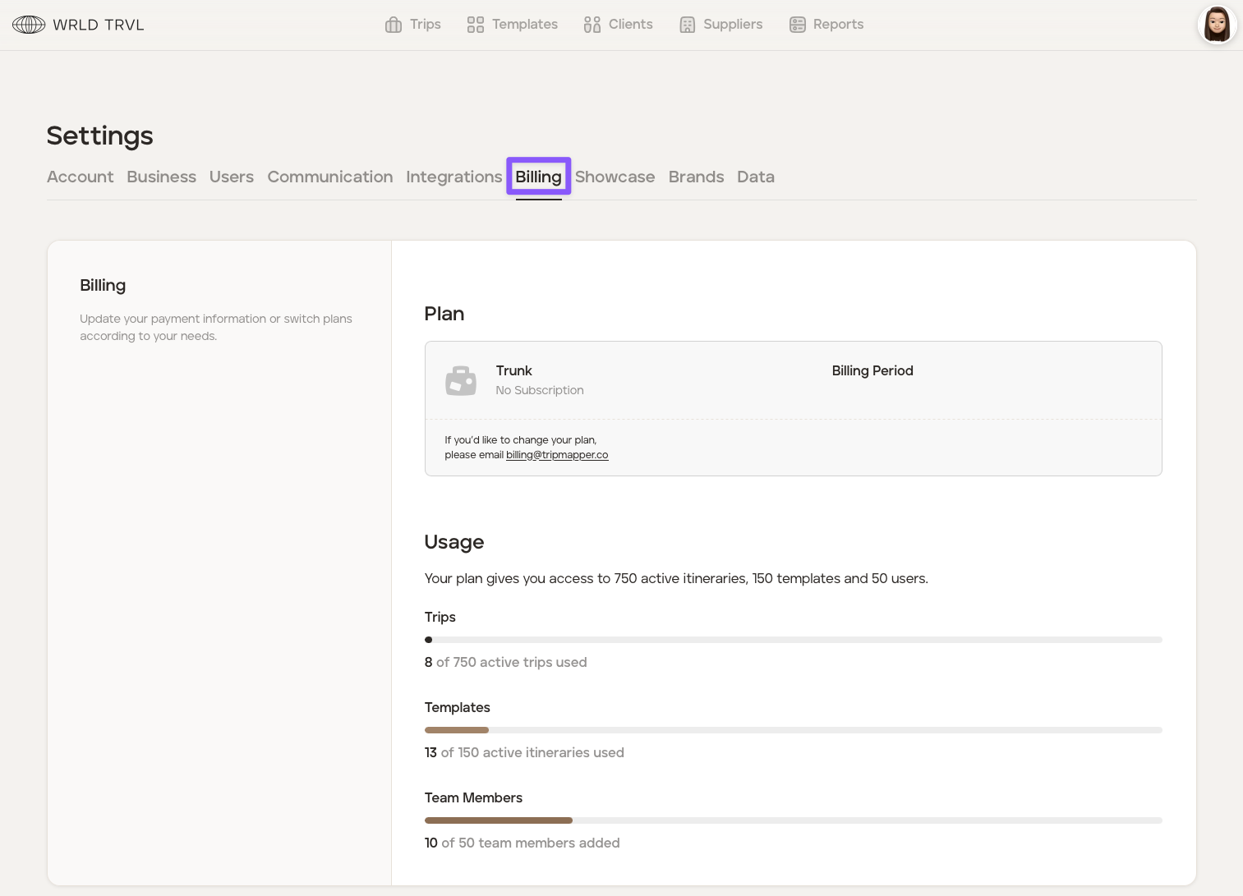Open the user profile avatar menu

click(x=1217, y=25)
